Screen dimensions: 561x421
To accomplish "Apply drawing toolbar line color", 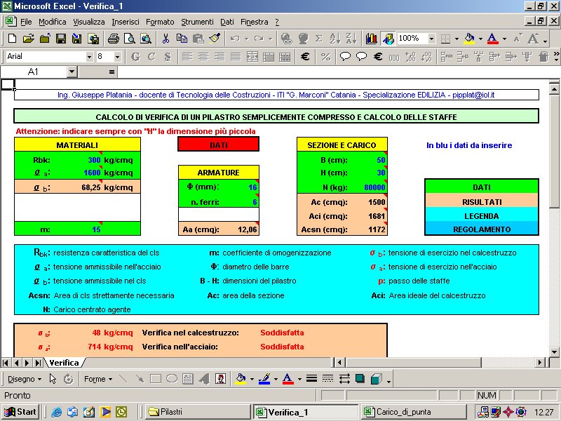I will 264,379.
